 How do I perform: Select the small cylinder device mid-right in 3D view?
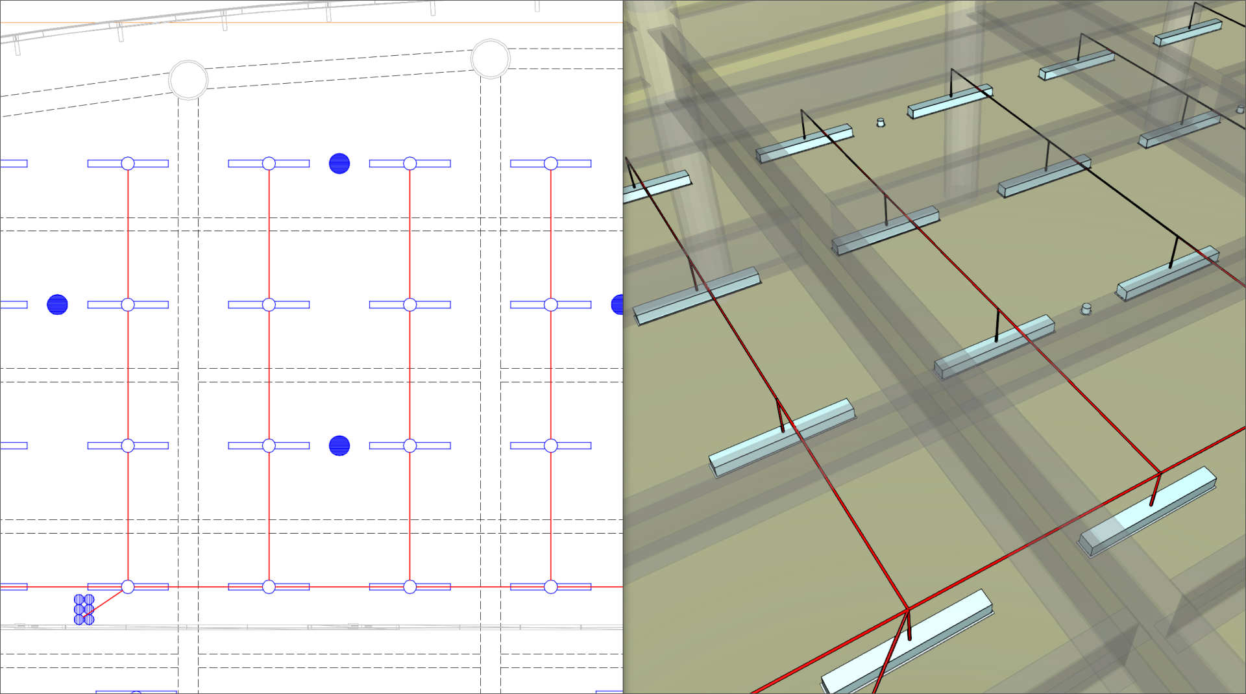click(x=1086, y=309)
